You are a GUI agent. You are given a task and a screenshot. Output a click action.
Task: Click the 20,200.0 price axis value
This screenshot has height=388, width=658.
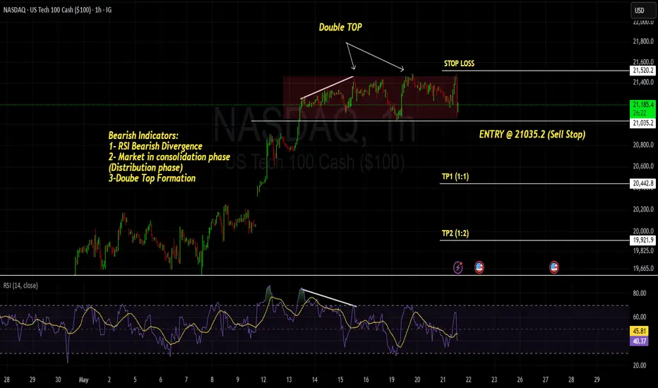point(643,210)
